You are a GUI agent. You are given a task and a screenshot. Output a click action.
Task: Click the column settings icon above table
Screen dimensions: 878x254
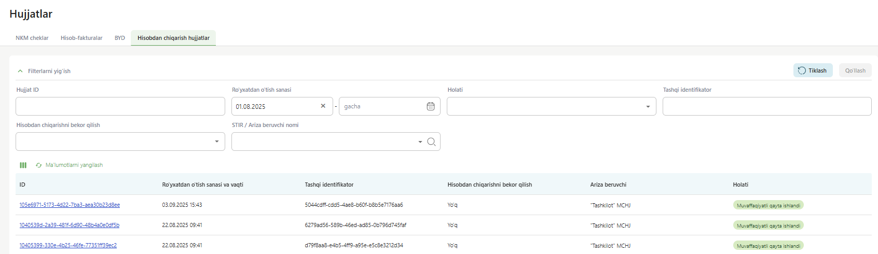[23, 165]
